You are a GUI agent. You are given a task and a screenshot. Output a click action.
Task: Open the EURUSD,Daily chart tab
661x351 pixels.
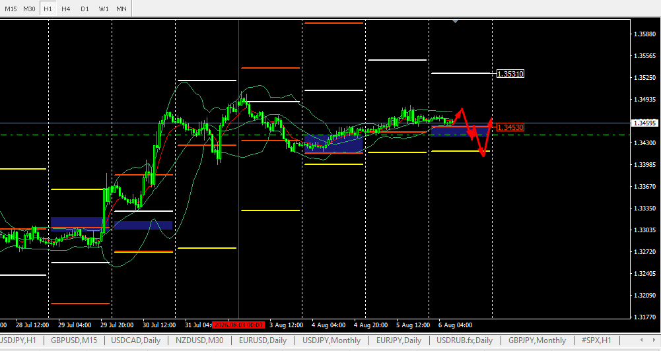[263, 340]
